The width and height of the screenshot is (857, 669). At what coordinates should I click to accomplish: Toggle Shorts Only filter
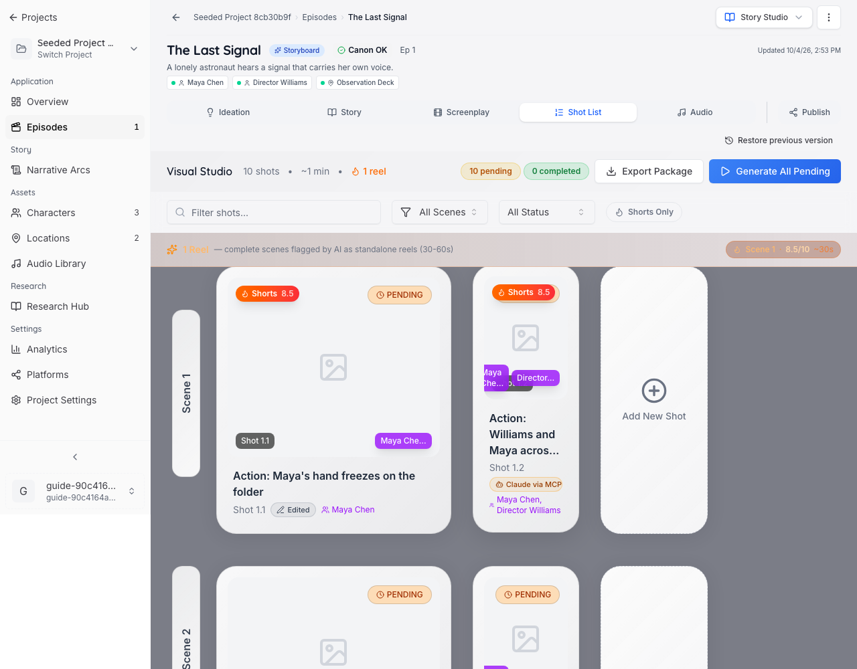[644, 212]
